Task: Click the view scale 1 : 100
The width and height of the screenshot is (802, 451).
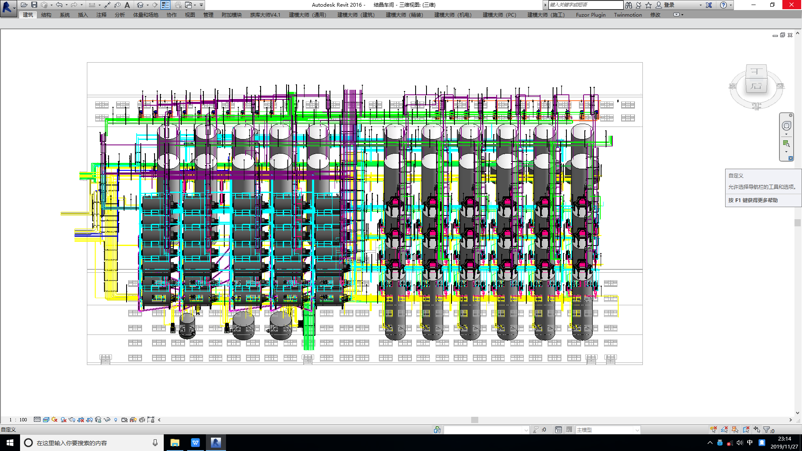Action: tap(18, 420)
